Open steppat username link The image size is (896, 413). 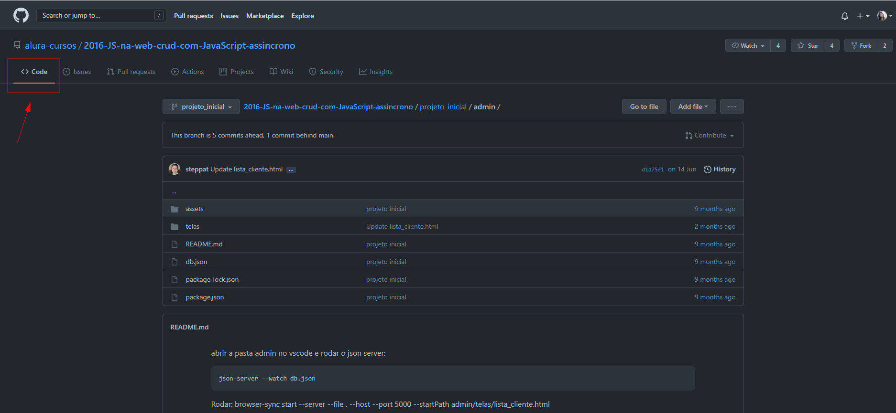pos(197,169)
